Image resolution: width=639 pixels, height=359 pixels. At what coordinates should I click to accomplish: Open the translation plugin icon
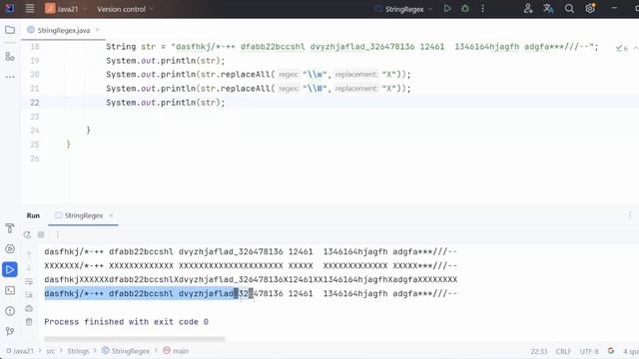point(548,9)
